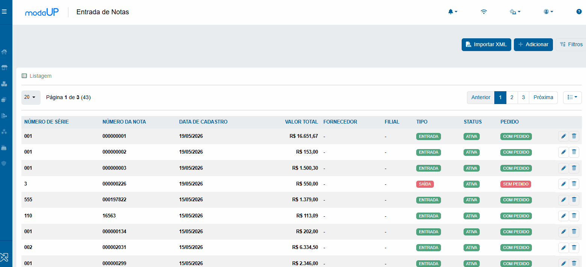Click the Importar XML button
Image resolution: width=586 pixels, height=267 pixels.
[486, 44]
